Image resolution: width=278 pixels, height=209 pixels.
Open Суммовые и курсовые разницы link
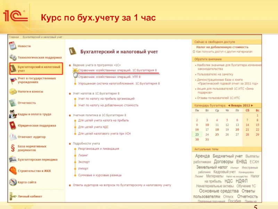[100, 175]
